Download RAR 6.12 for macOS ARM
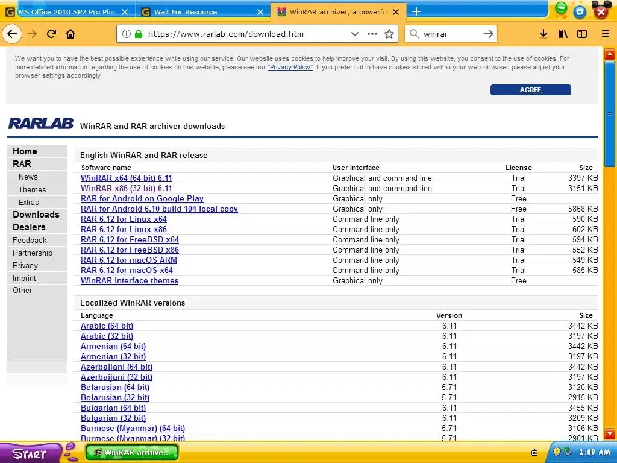Viewport: 617px width, 463px height. coord(129,260)
